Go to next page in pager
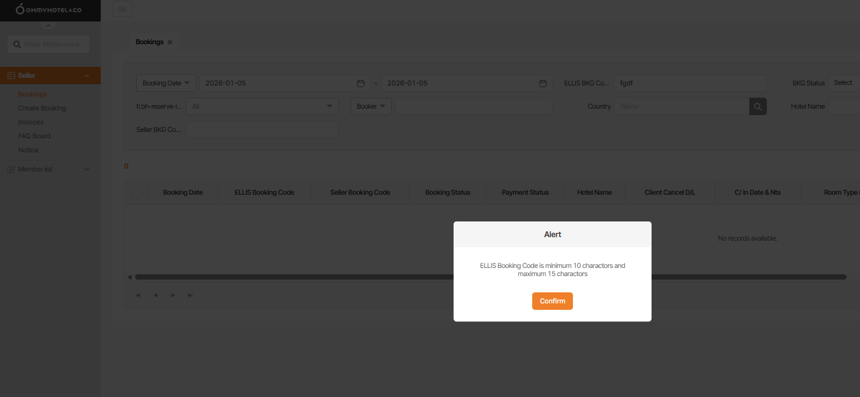Viewport: 860px width, 397px height. click(173, 295)
